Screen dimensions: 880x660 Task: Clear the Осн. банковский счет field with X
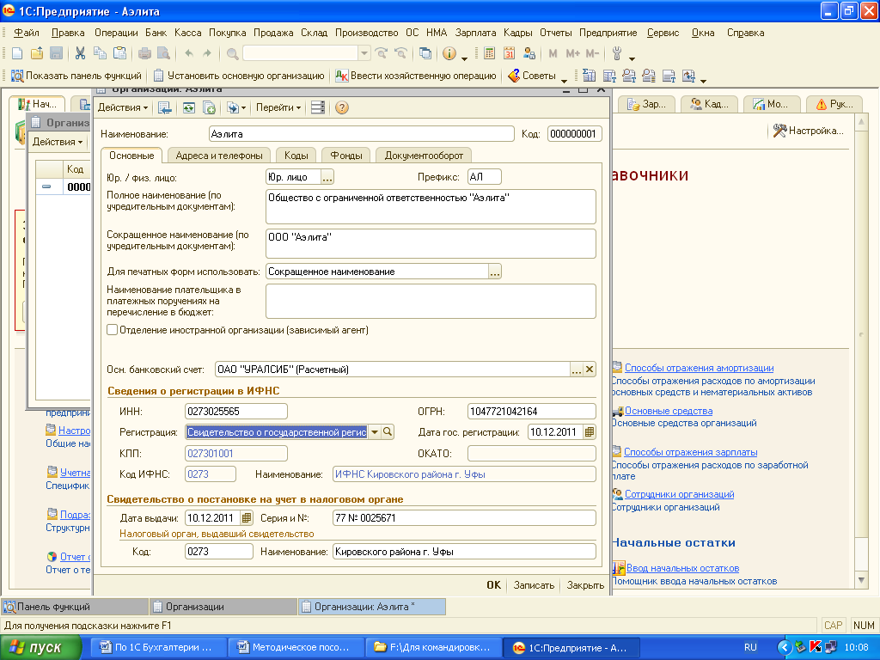590,370
